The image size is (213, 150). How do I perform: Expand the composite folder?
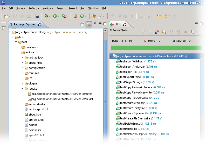(19, 47)
